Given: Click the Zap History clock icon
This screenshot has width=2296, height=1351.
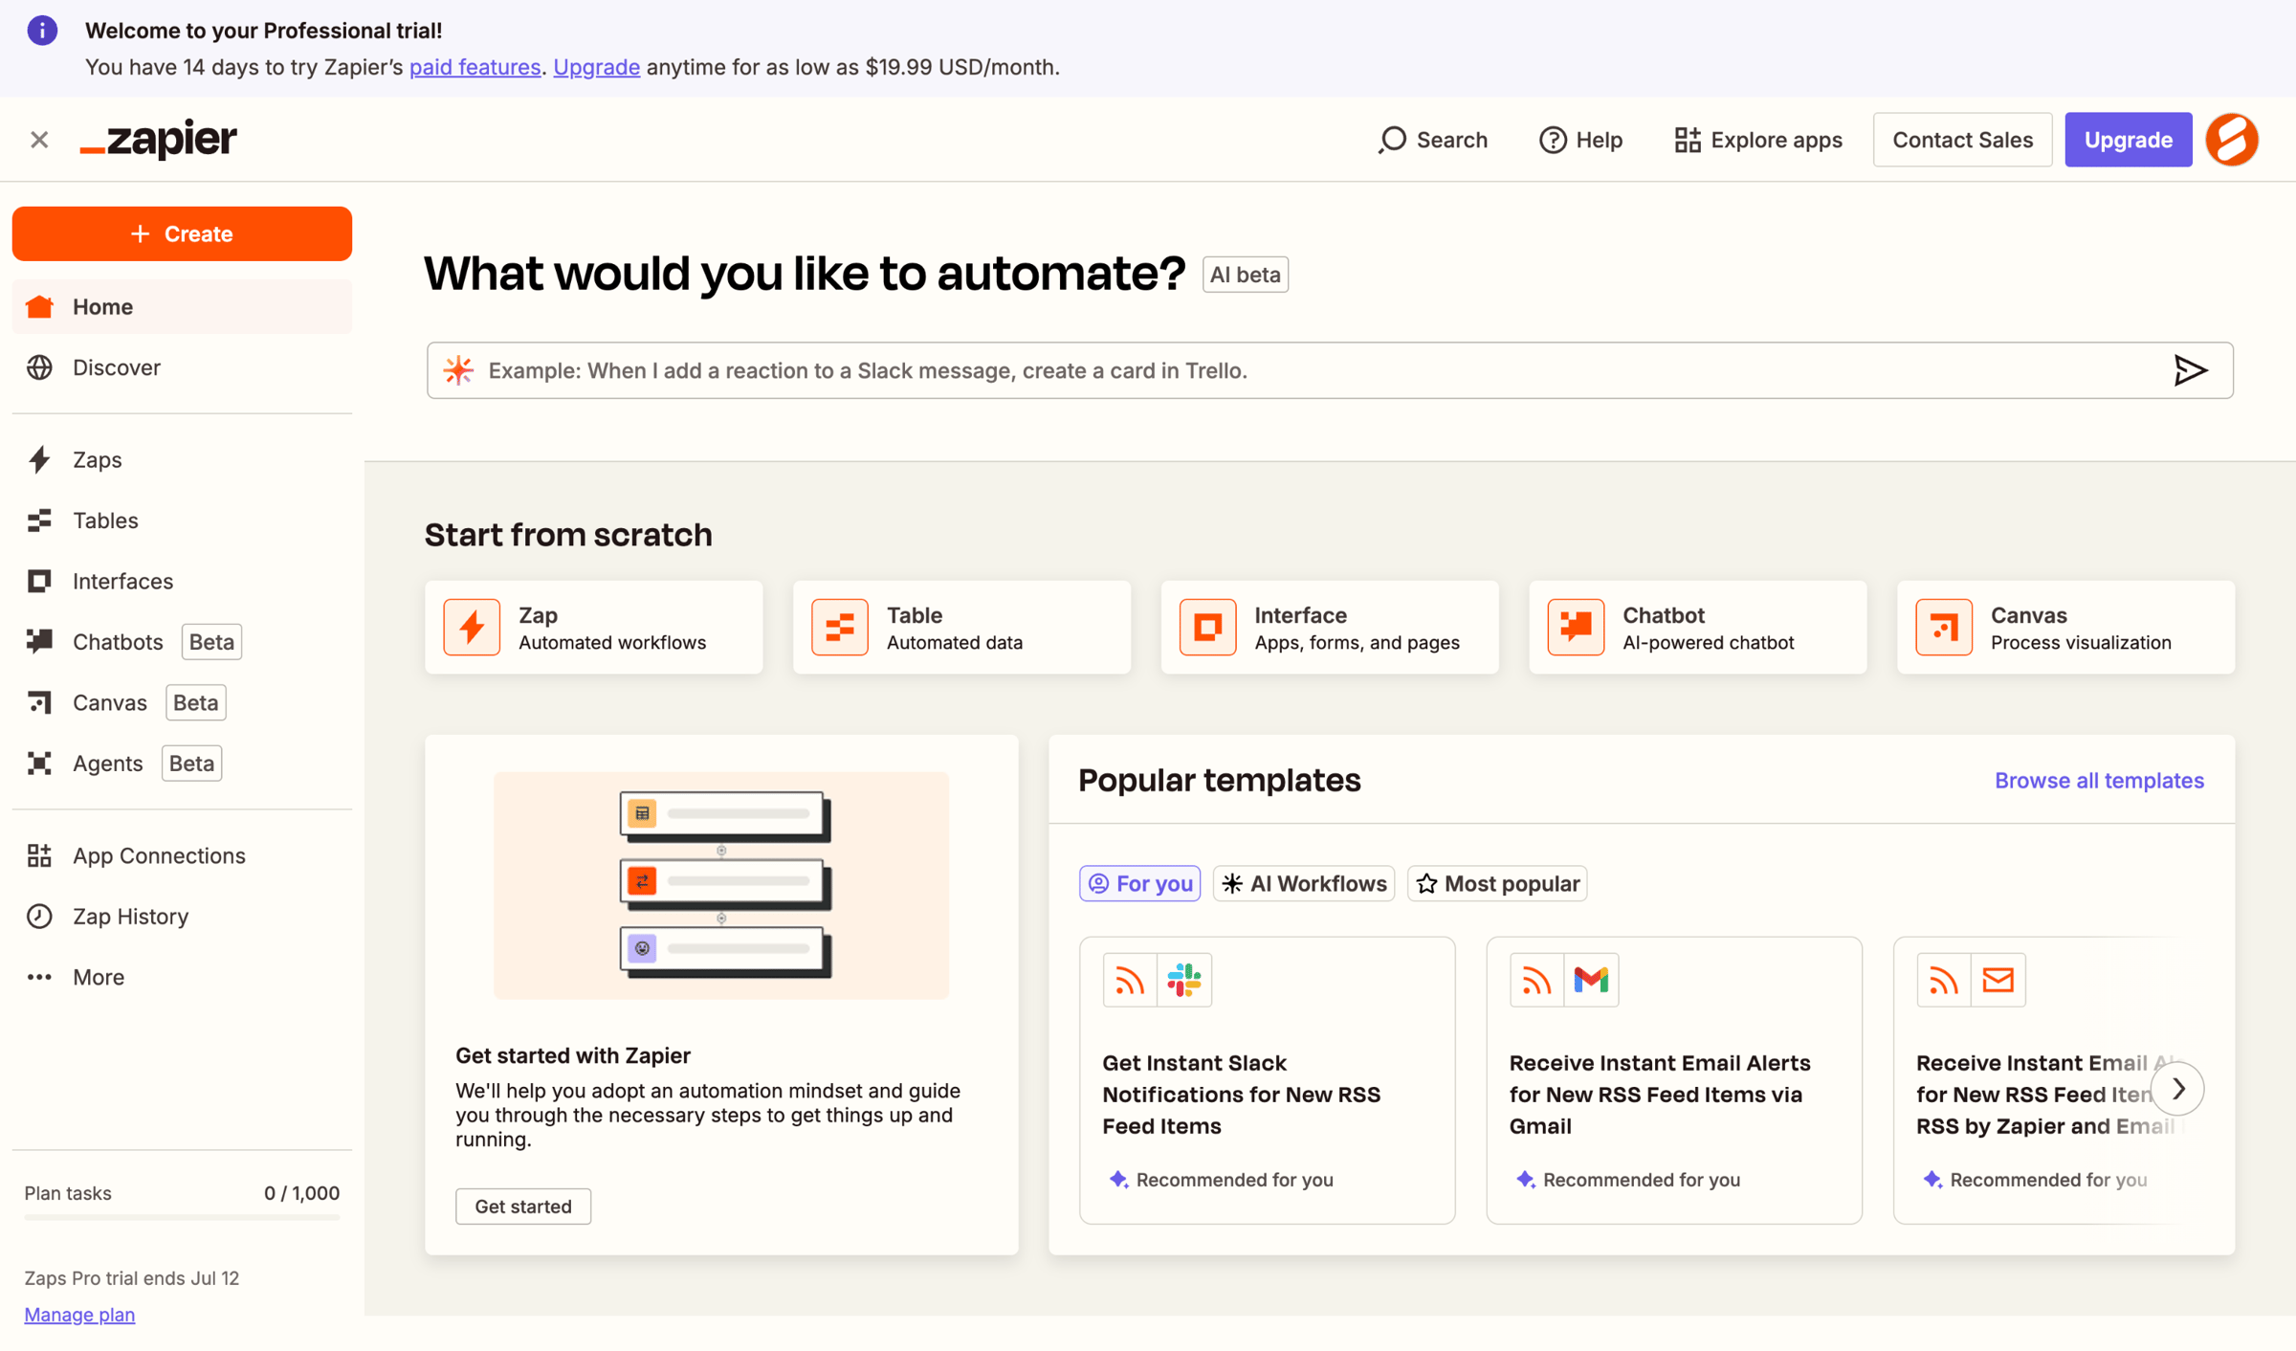Looking at the screenshot, I should (x=39, y=916).
